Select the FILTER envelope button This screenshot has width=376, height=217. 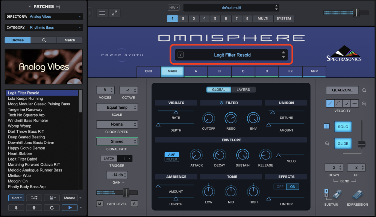click(172, 159)
